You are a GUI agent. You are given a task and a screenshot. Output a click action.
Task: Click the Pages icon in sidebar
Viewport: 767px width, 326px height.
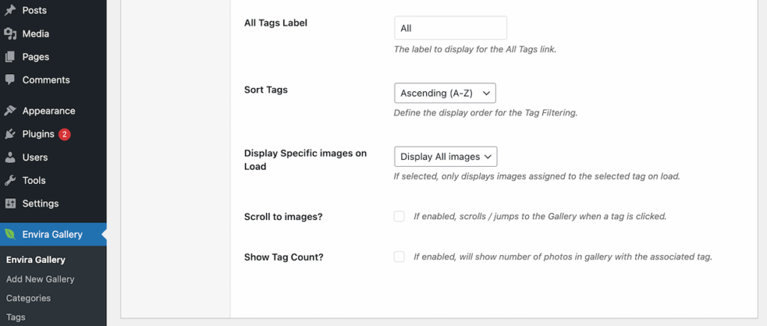[10, 57]
